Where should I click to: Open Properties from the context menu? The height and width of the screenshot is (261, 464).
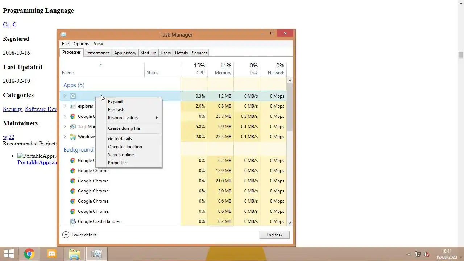[129, 163]
